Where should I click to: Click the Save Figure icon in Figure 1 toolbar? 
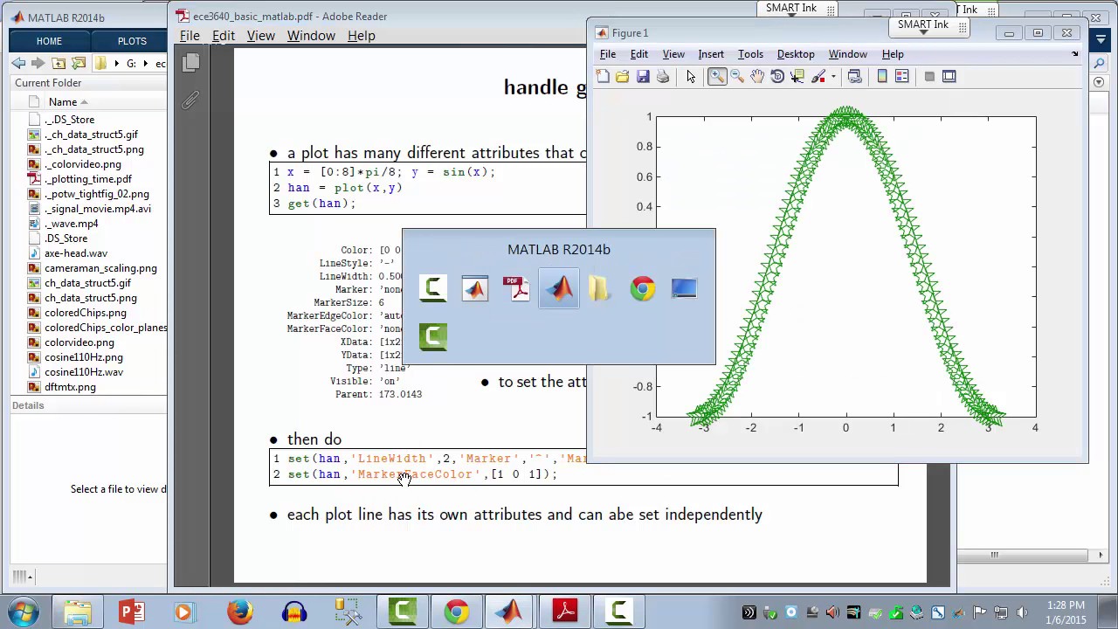coord(643,77)
